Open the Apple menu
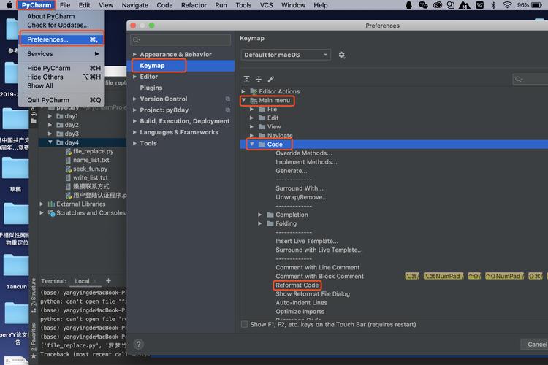Screen dimensions: 548x365 pyautogui.click(x=9, y=5)
